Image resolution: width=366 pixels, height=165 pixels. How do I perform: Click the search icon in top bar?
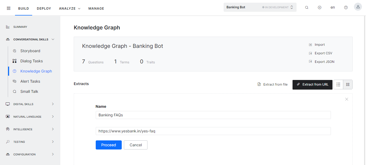(x=306, y=7)
